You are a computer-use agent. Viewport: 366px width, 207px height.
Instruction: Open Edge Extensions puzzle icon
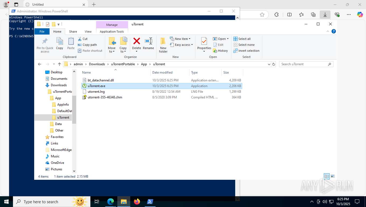click(276, 15)
